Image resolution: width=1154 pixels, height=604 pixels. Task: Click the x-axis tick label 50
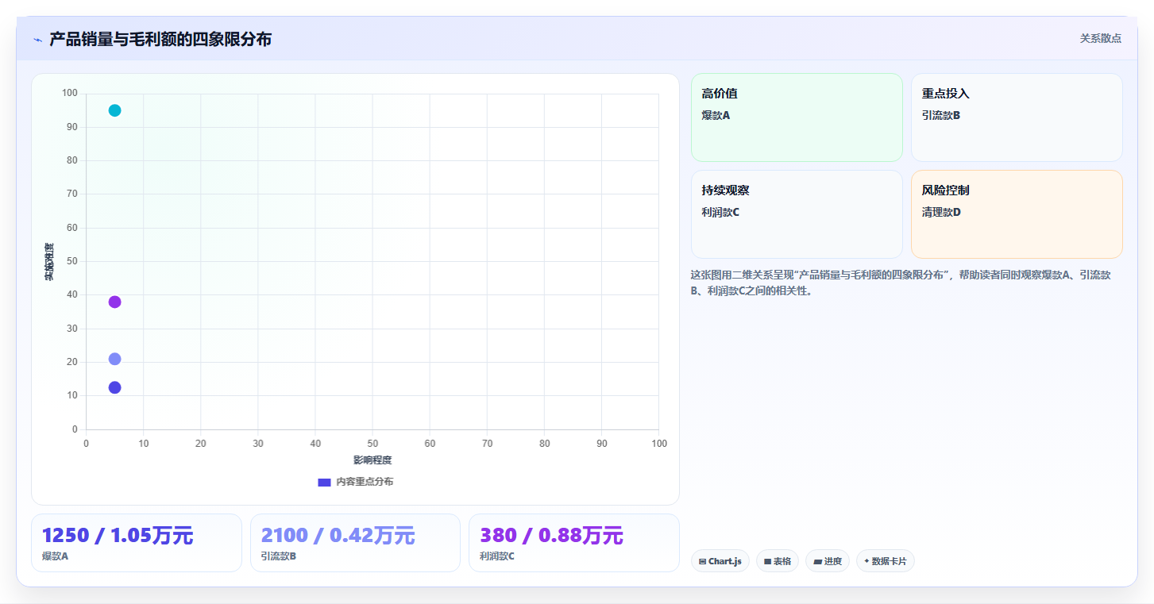click(372, 444)
